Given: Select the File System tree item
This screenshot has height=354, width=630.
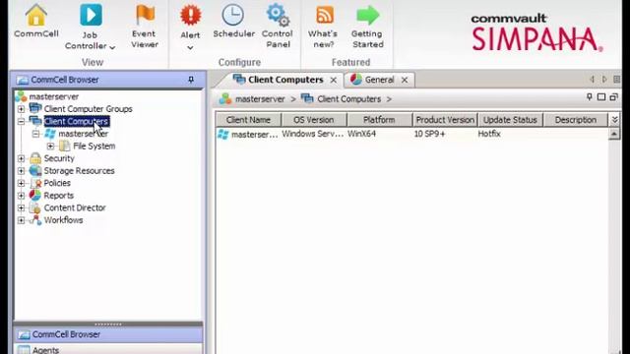Looking at the screenshot, I should 94,147.
